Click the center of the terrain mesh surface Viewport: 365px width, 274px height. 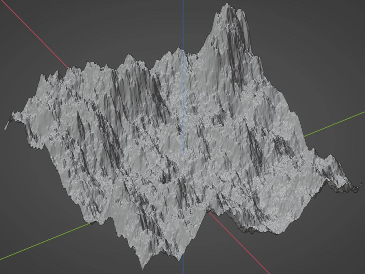(x=178, y=138)
